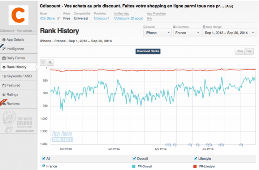259x170 pixels.
Task: Switch chart granularity to Hour
Action: click(x=240, y=51)
